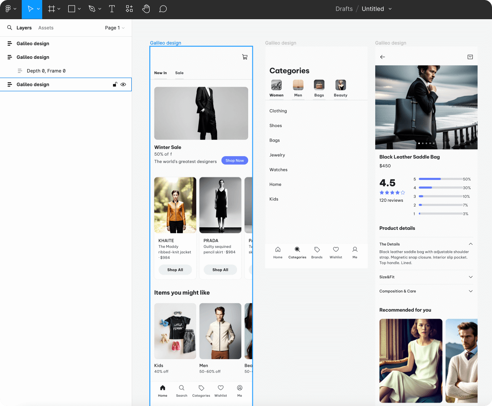The height and width of the screenshot is (406, 492).
Task: Select the Hand tool
Action: click(146, 9)
